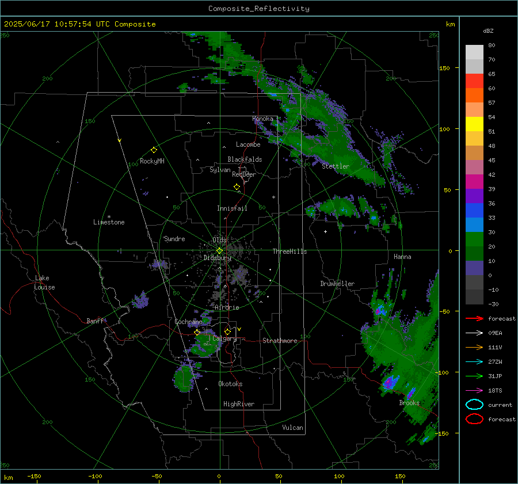Viewport: 518px width, 484px height.
Task: Click the Brooks city label
Action: 409,403
